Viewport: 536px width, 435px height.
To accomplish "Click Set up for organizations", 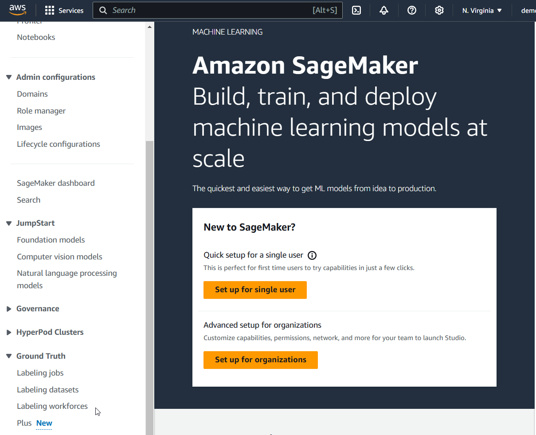I will pyautogui.click(x=261, y=360).
